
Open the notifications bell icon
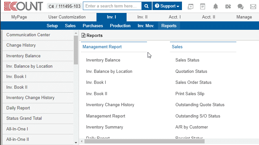[x=215, y=6]
